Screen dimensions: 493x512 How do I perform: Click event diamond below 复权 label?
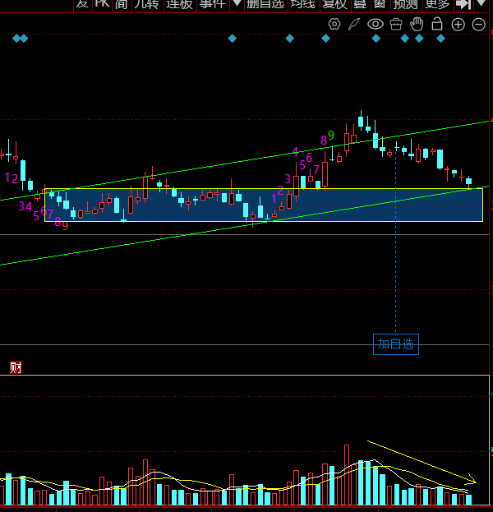click(325, 39)
